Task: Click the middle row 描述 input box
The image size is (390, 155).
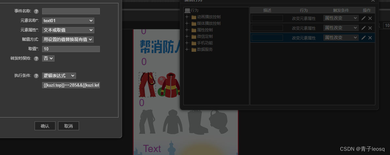Action: point(267,28)
